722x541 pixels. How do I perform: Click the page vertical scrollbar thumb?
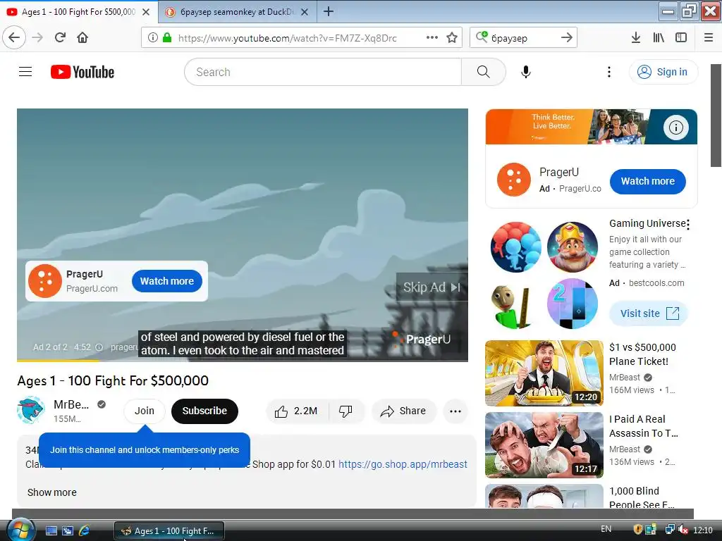(716, 116)
